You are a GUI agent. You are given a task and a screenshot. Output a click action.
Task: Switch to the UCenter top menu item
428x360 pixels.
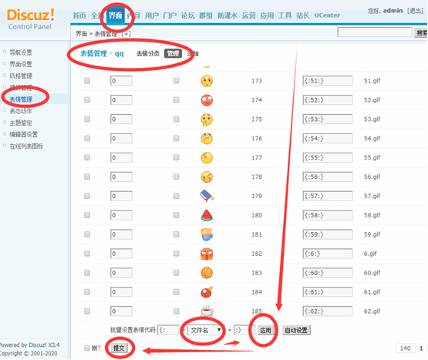click(327, 15)
